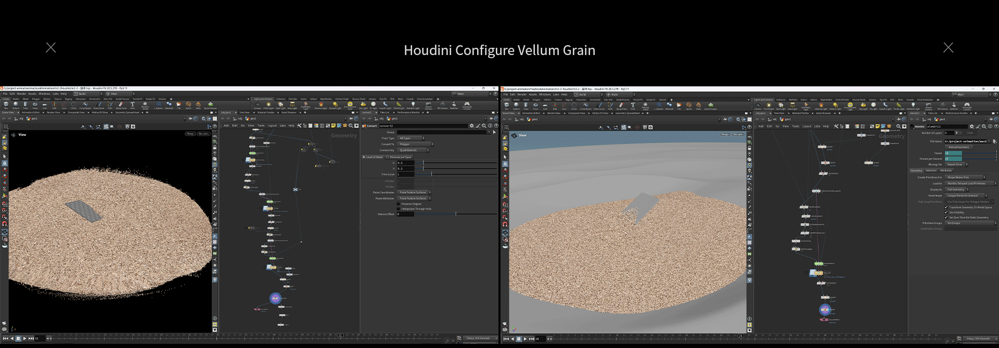Uncheck Use Visibility checkbox
The height and width of the screenshot is (348, 999).
click(946, 212)
